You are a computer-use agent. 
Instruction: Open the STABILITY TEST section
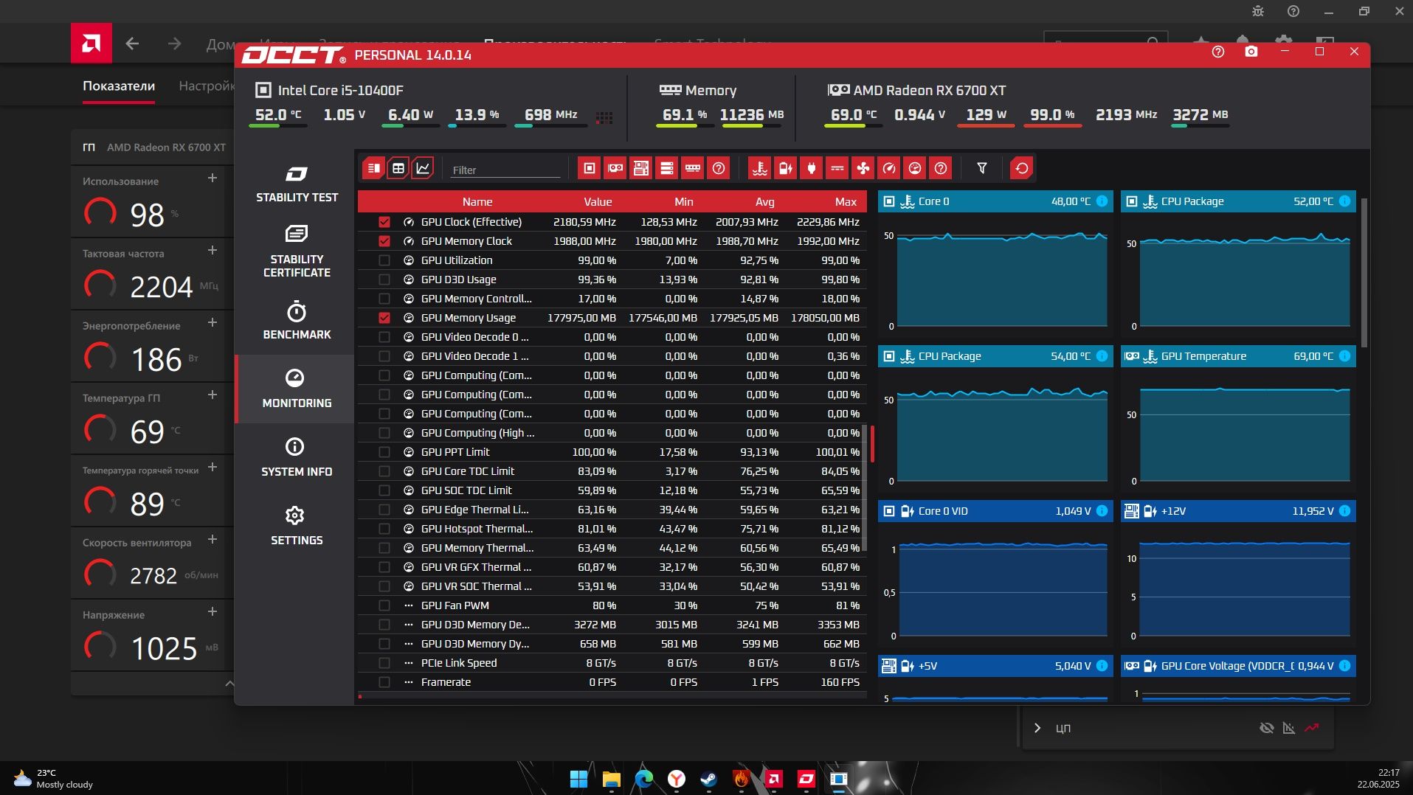point(297,184)
